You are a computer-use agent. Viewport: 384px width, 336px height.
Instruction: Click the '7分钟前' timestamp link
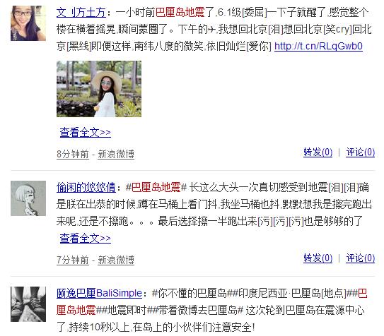point(73,260)
